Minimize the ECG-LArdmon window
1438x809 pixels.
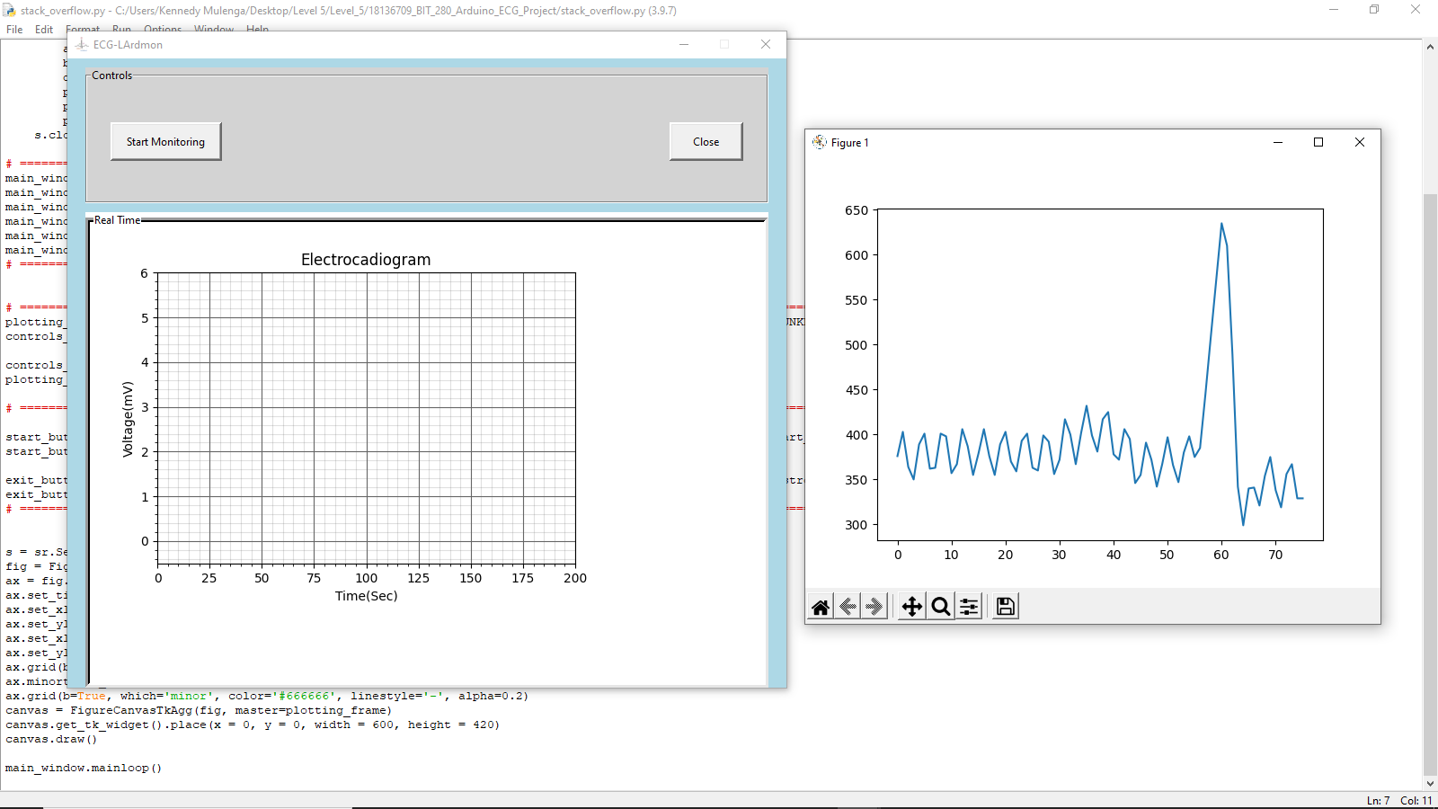point(684,44)
